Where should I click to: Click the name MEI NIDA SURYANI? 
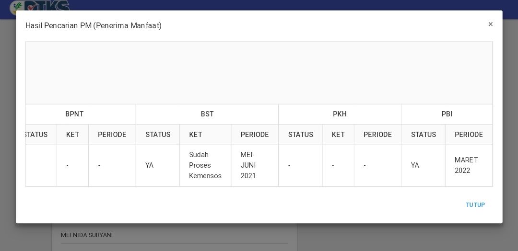click(x=86, y=235)
